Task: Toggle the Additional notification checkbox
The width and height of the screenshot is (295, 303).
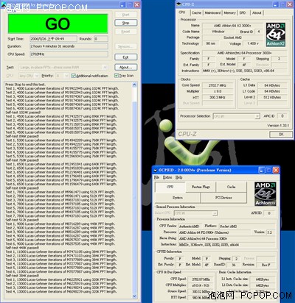Action: [x=73, y=76]
